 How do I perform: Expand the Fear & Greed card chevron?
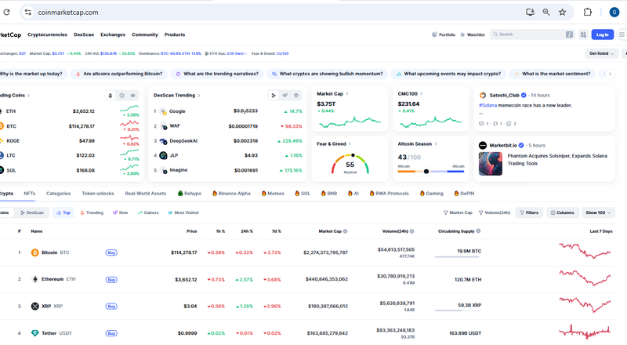coord(350,143)
